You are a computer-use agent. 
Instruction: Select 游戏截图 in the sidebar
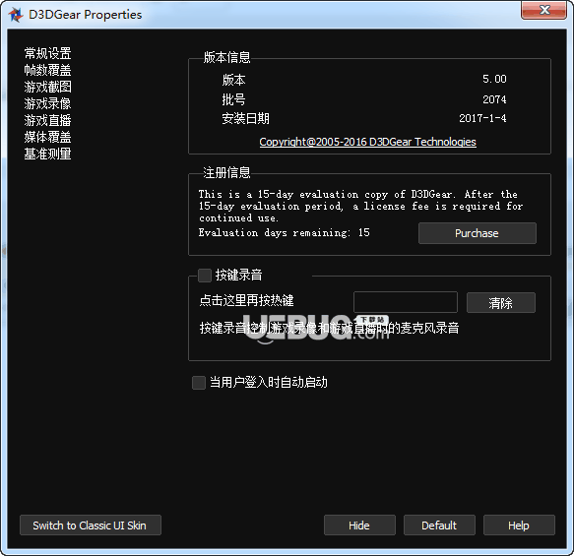[x=47, y=87]
